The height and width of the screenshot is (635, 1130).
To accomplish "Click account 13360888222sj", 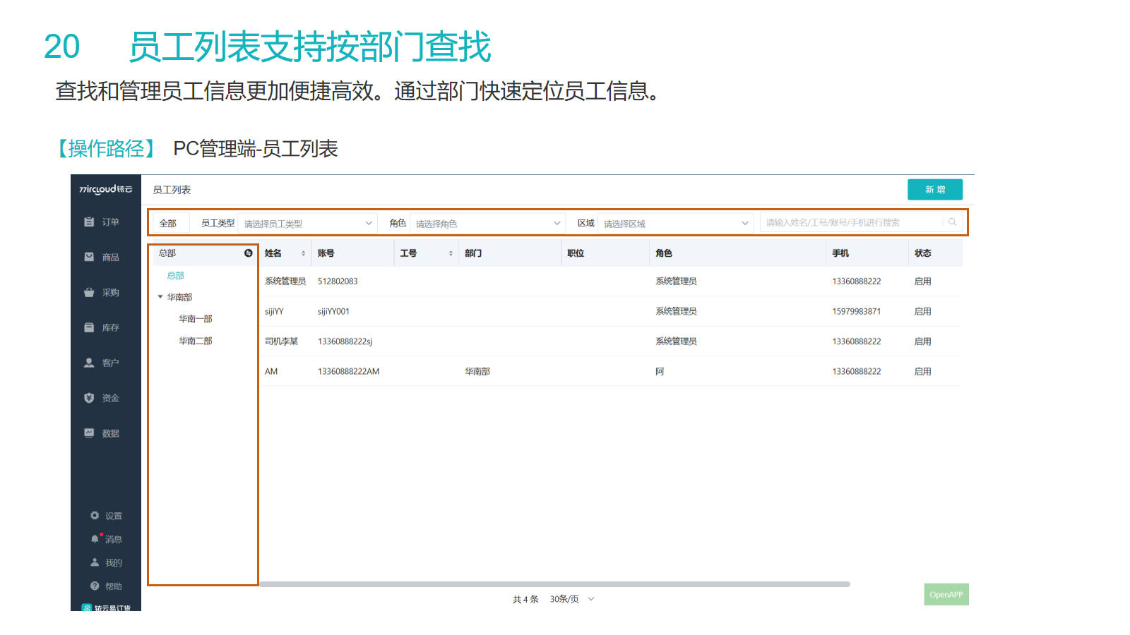I will [x=345, y=341].
